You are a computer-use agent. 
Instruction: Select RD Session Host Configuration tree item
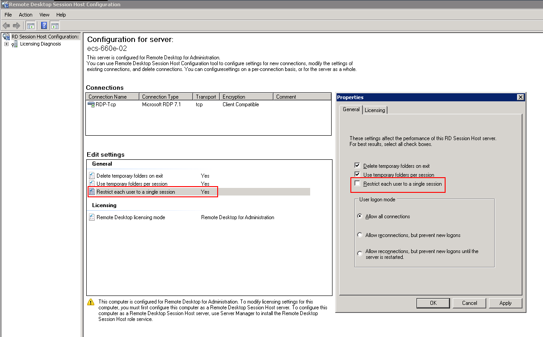click(45, 37)
